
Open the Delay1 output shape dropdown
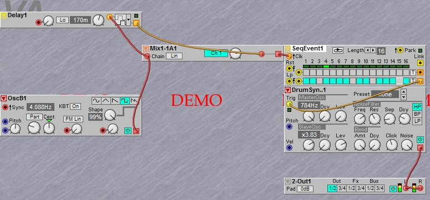coord(123,20)
